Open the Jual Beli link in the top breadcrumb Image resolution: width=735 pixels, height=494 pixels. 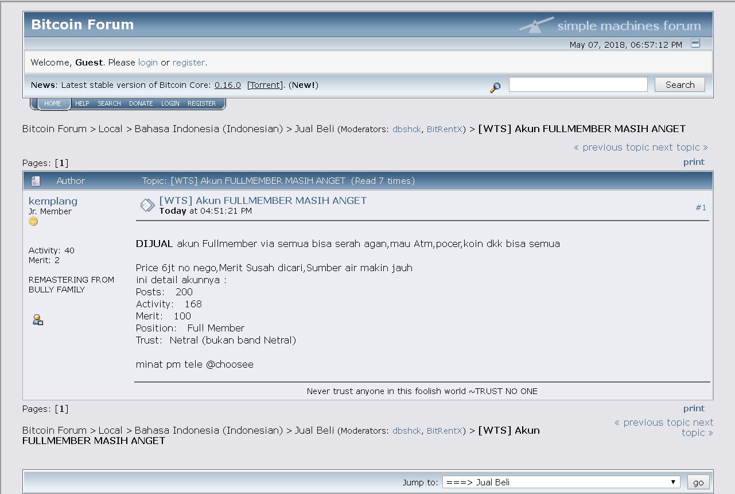[314, 129]
